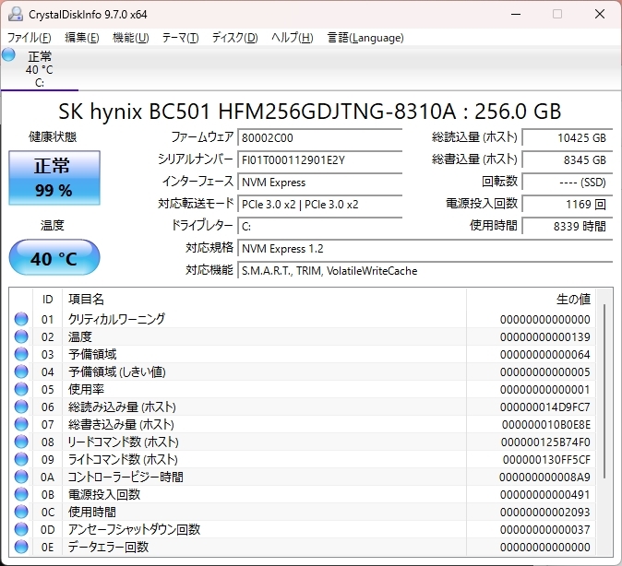The image size is (622, 566).
Task: Click status orb for row 03 予備領域
Action: 21,354
